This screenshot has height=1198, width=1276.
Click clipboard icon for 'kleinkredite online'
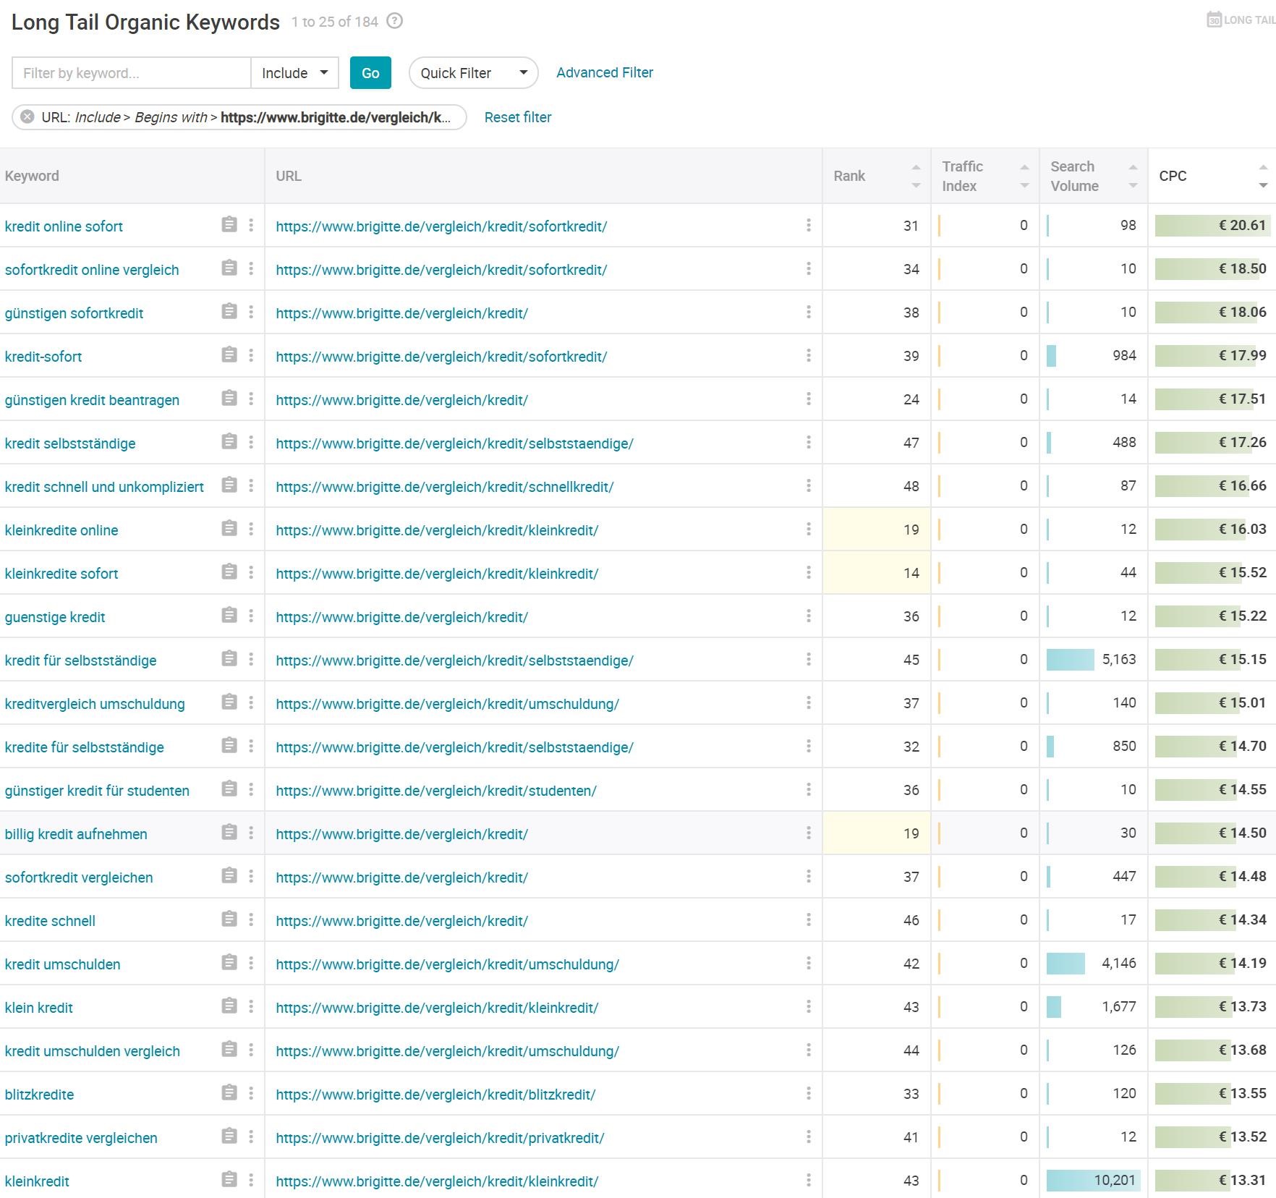coord(229,529)
